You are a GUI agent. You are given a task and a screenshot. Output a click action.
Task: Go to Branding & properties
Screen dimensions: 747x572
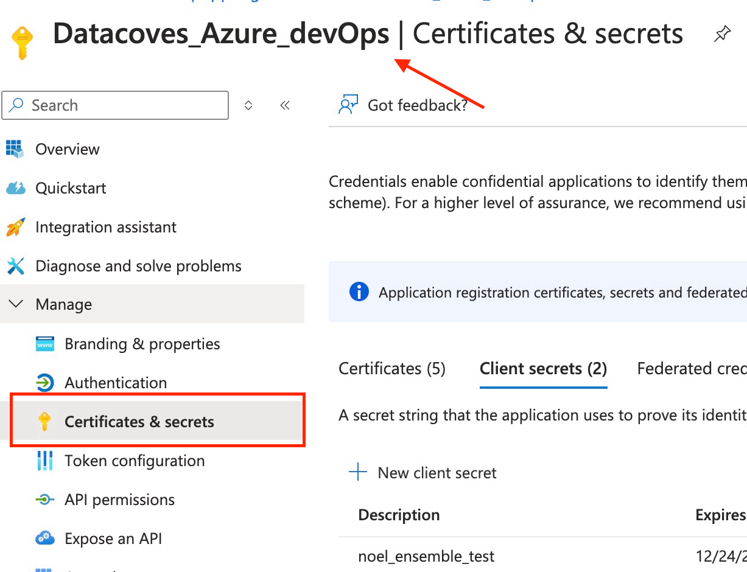(142, 344)
